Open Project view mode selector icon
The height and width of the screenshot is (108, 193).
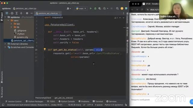tap(7, 13)
